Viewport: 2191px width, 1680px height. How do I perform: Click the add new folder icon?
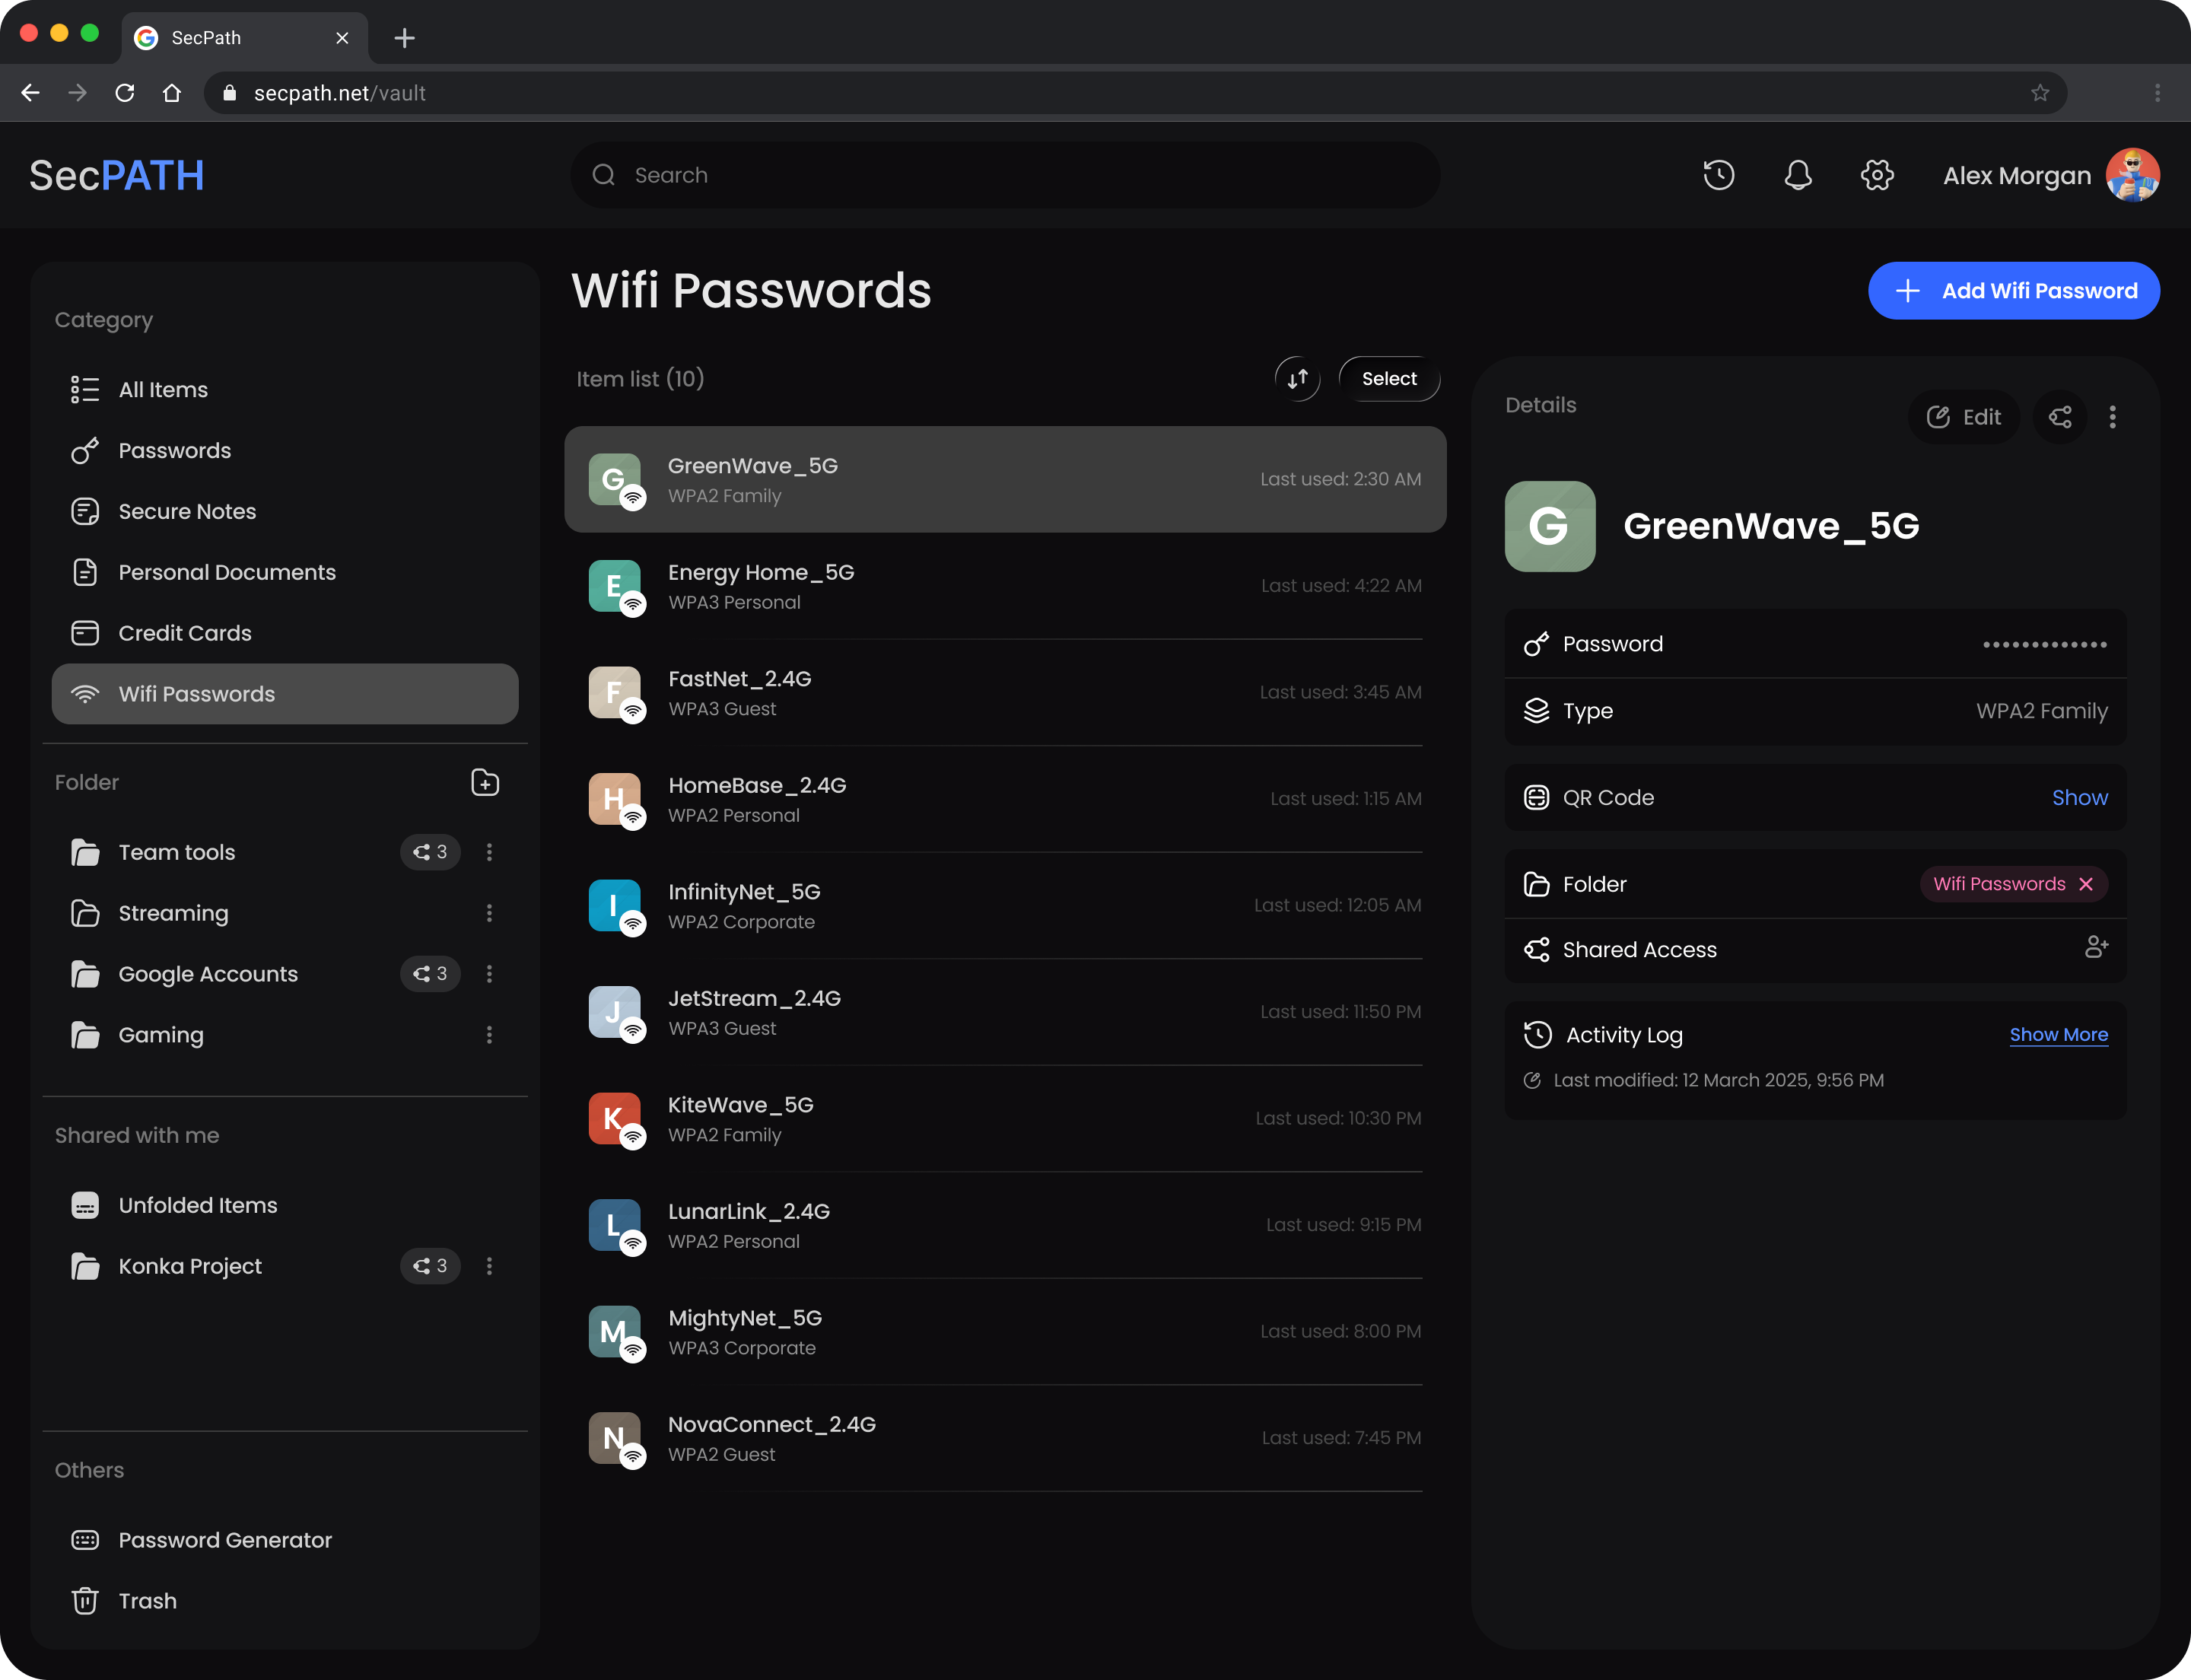pos(485,782)
